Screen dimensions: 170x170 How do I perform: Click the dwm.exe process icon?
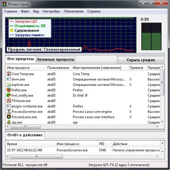pyautogui.click(x=8, y=79)
